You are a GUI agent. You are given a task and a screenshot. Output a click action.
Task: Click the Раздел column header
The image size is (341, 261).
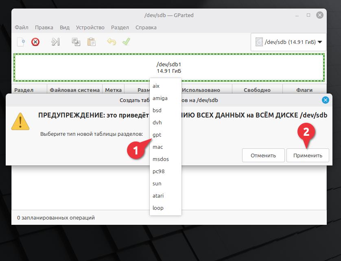point(29,90)
